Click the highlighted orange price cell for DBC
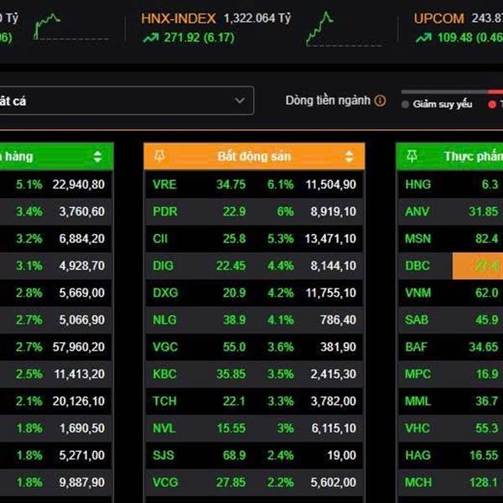The image size is (503, 503). [x=478, y=266]
